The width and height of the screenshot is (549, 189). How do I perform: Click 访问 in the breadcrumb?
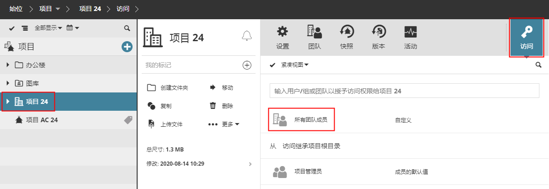123,8
